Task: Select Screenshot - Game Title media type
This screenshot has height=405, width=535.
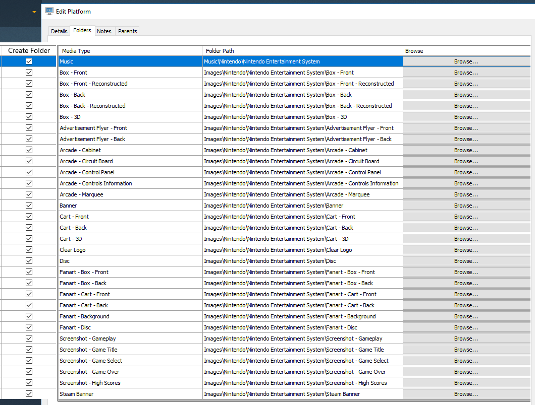Action: pos(130,350)
